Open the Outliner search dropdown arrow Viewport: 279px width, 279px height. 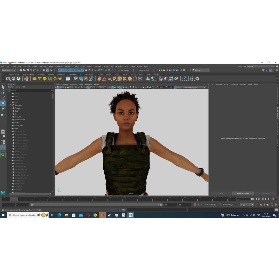click(52, 91)
